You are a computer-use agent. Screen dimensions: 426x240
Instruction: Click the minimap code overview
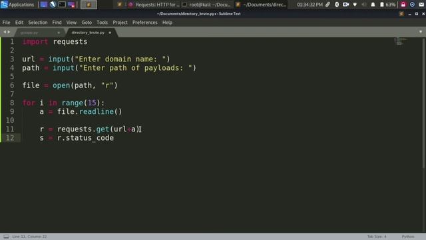pos(401,41)
